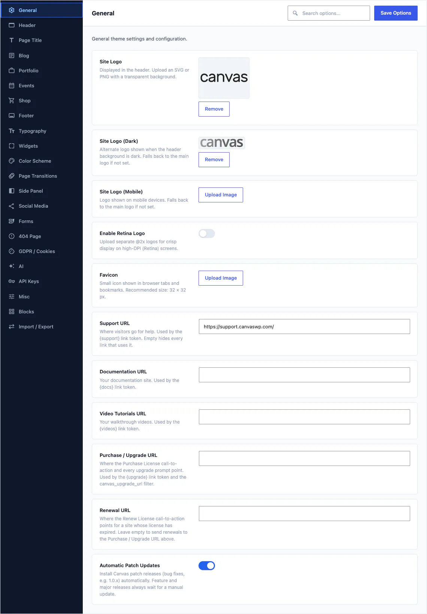427x614 pixels.
Task: Open the Portfolio settings section
Action: 41,70
